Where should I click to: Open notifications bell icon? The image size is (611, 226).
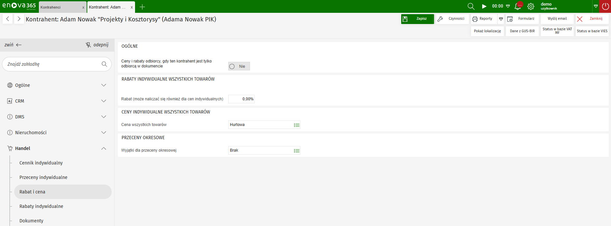tap(518, 6)
